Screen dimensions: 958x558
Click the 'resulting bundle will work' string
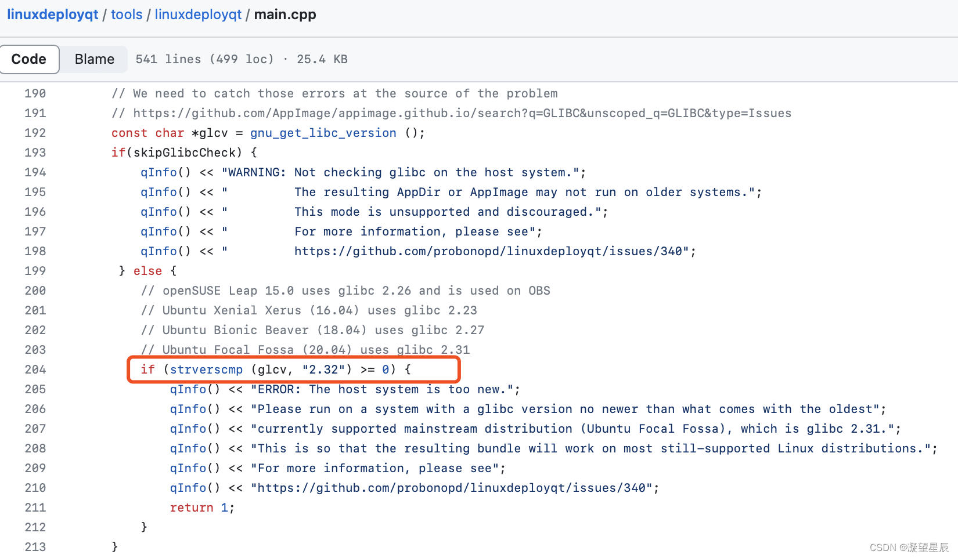tap(591, 448)
